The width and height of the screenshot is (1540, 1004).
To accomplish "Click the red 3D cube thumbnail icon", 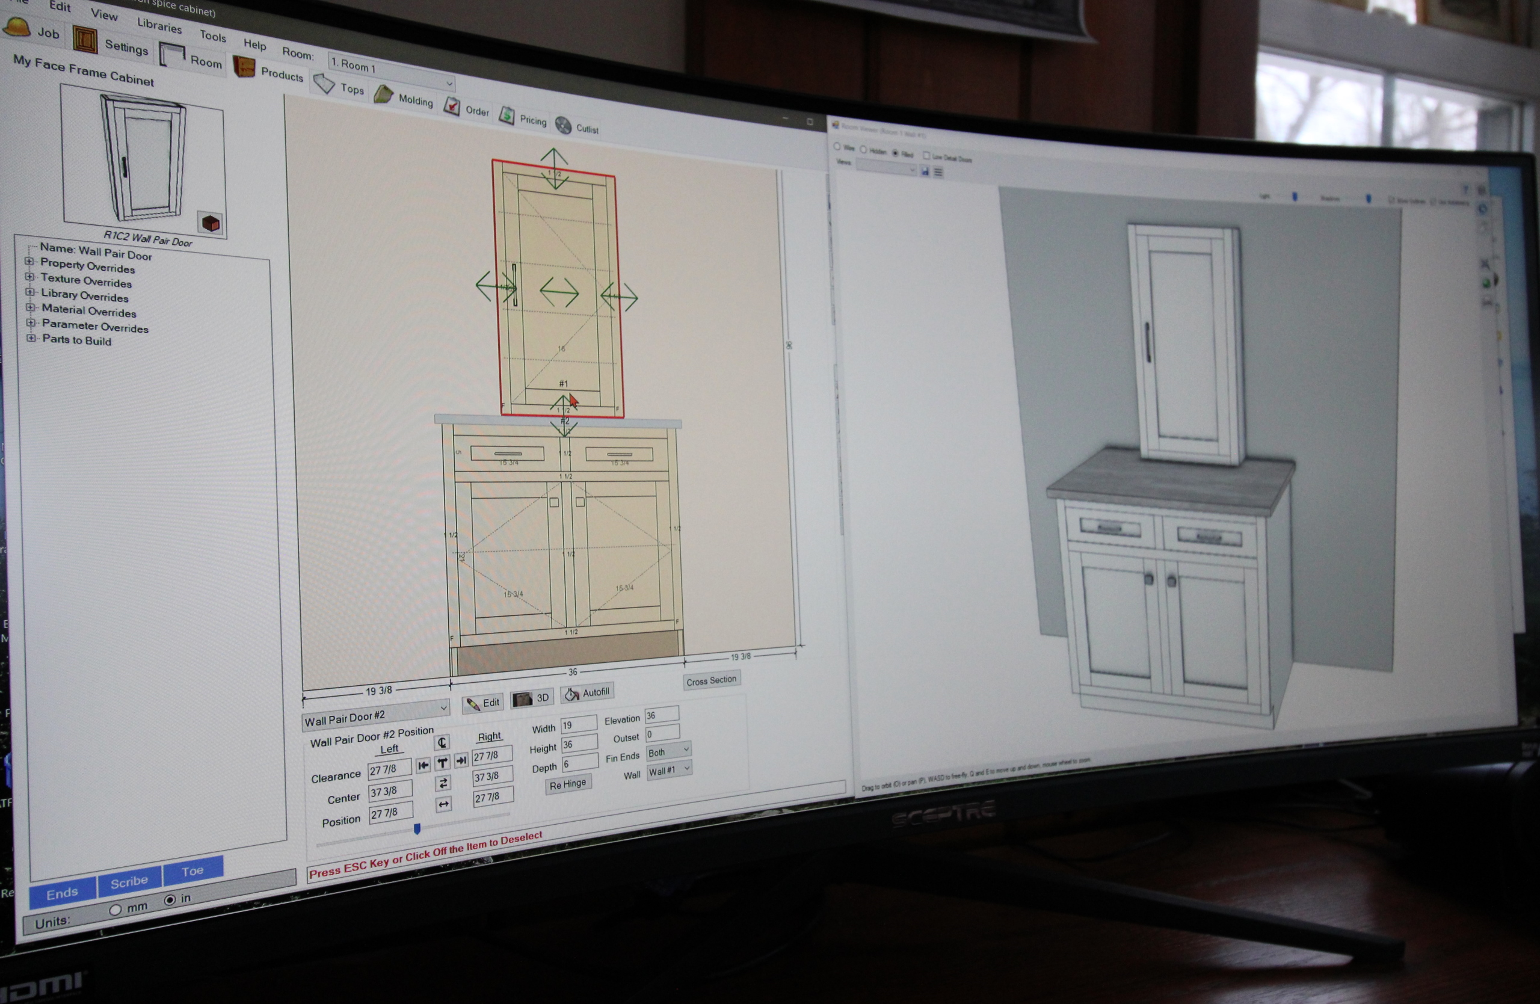I will pos(211,223).
